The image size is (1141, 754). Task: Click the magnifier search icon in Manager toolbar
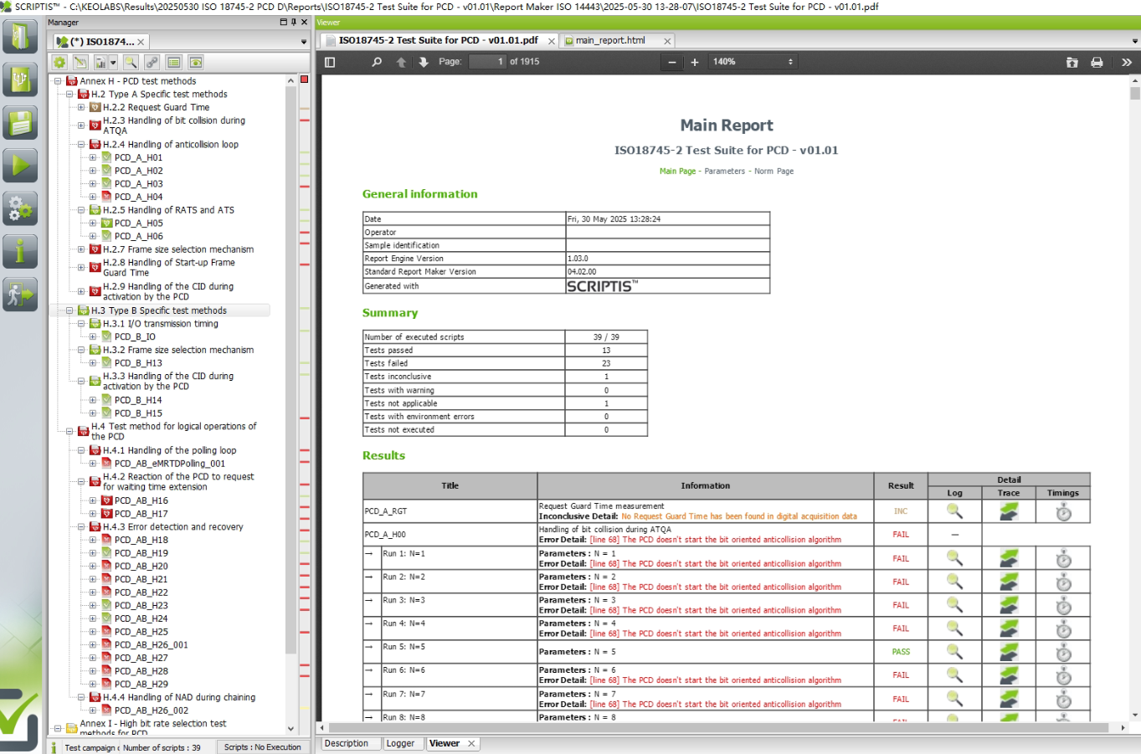(x=131, y=63)
